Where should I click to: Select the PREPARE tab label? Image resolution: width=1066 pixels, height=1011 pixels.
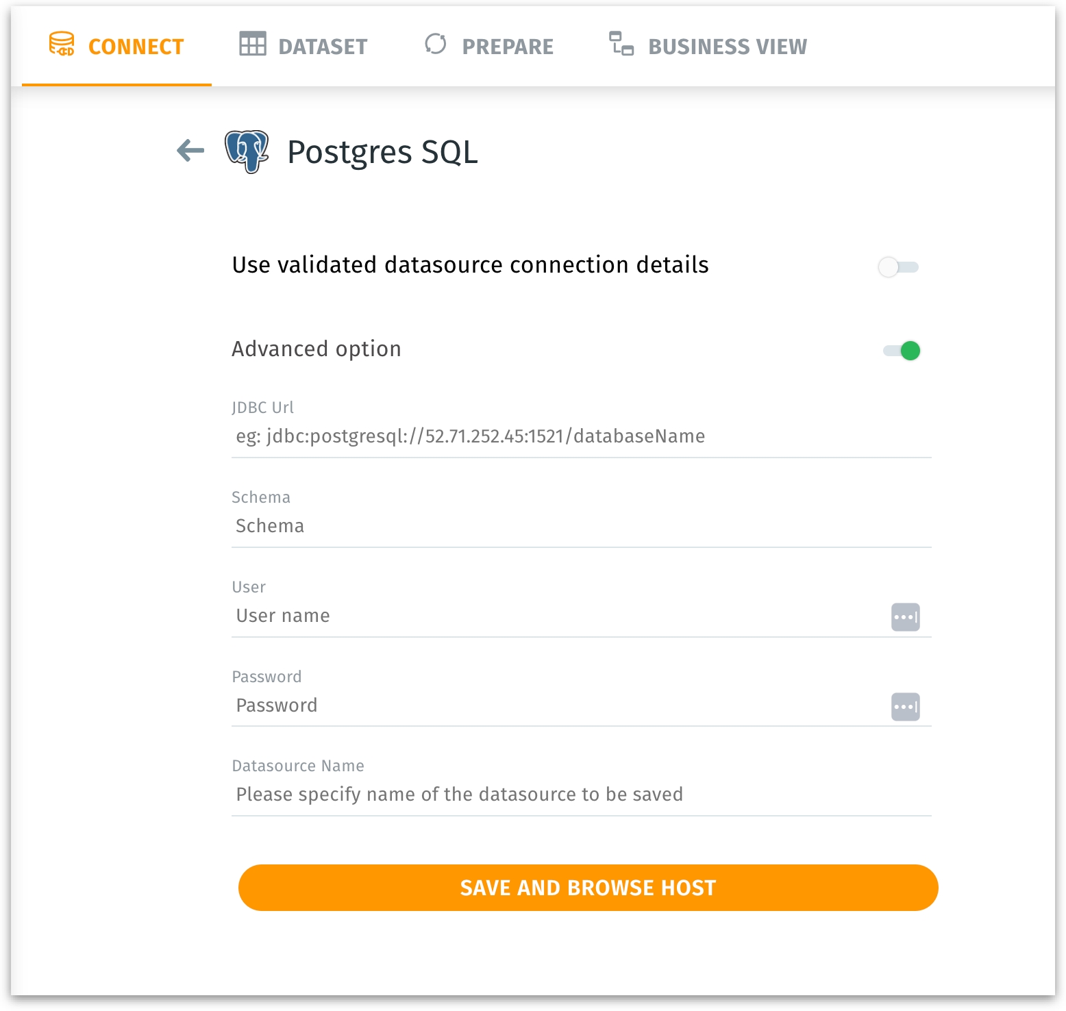[508, 47]
